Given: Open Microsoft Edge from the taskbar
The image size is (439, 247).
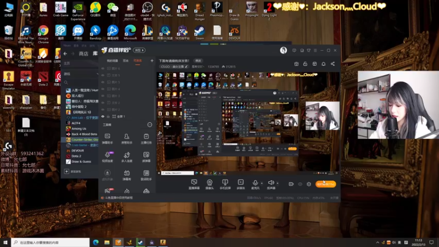Looking at the screenshot, I should 95,242.
